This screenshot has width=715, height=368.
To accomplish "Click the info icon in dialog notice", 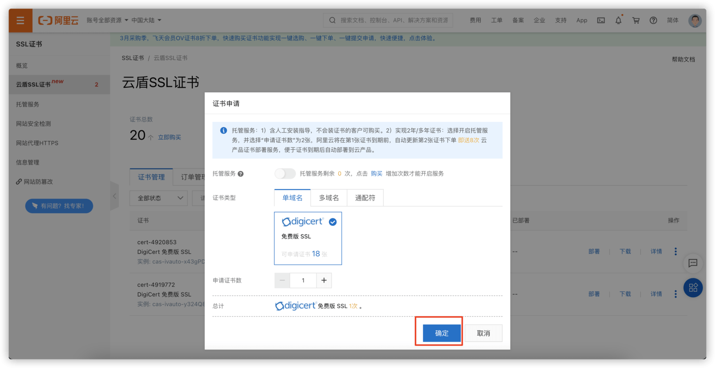I will (223, 130).
